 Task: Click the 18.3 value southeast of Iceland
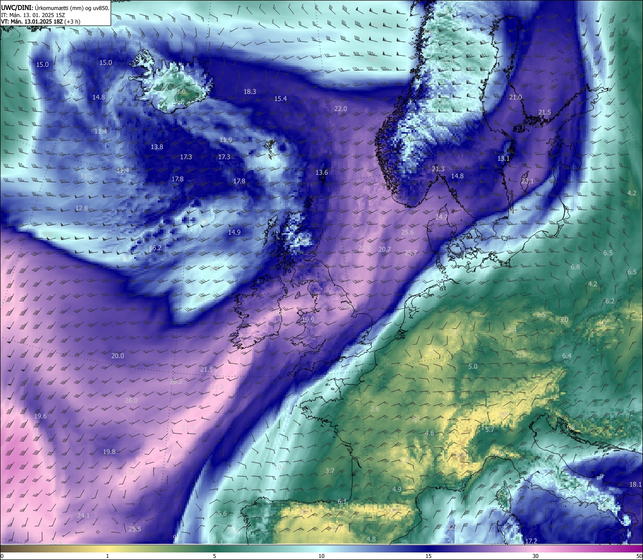[250, 91]
